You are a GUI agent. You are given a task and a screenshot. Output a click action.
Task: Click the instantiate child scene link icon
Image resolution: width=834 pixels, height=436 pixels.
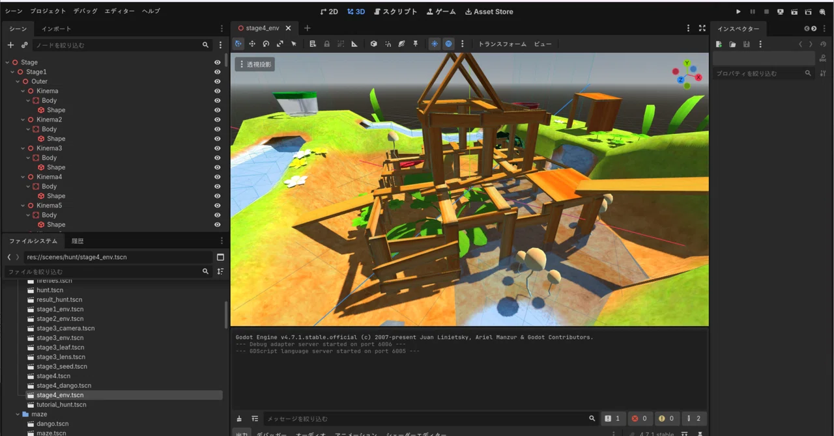click(24, 45)
